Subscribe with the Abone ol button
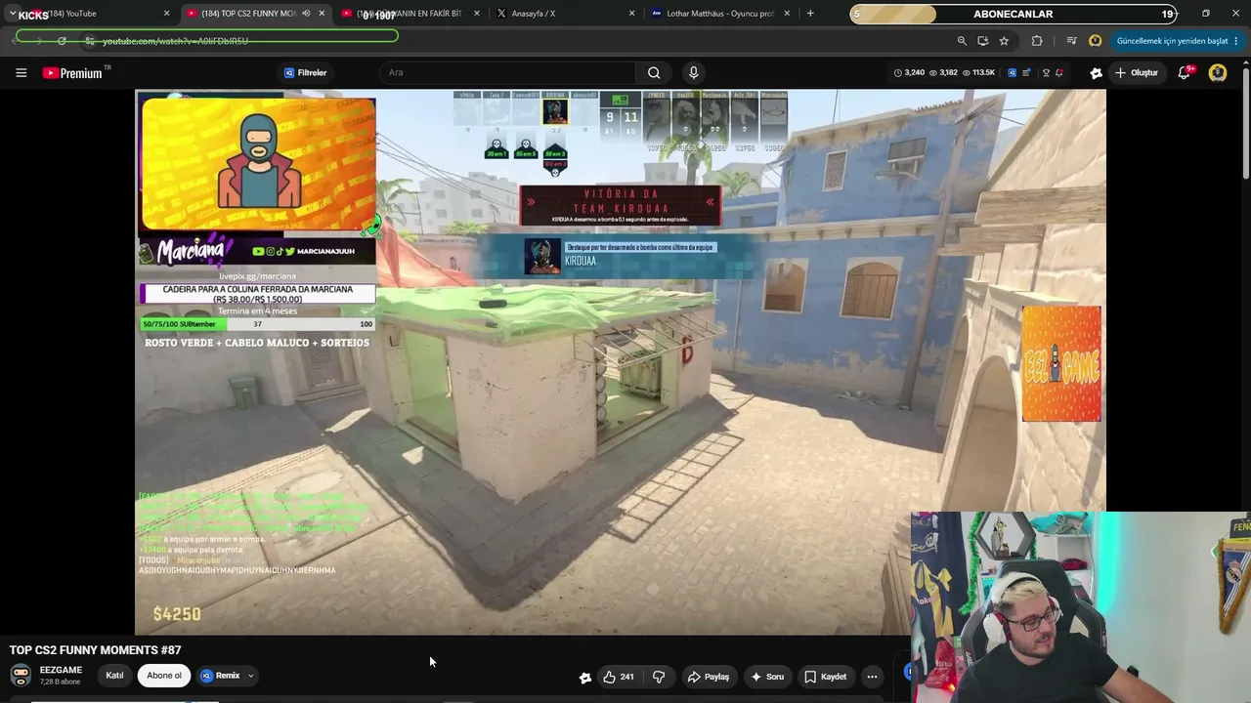The image size is (1251, 703). [164, 676]
